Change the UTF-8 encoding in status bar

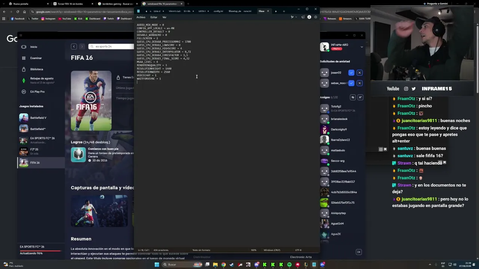298,250
